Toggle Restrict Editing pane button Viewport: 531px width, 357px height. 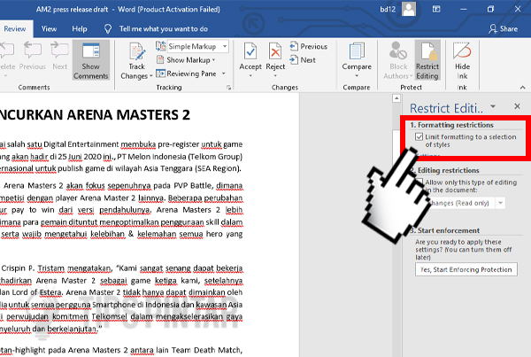click(x=427, y=60)
